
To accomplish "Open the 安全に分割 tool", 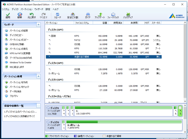I will click(x=73, y=15).
